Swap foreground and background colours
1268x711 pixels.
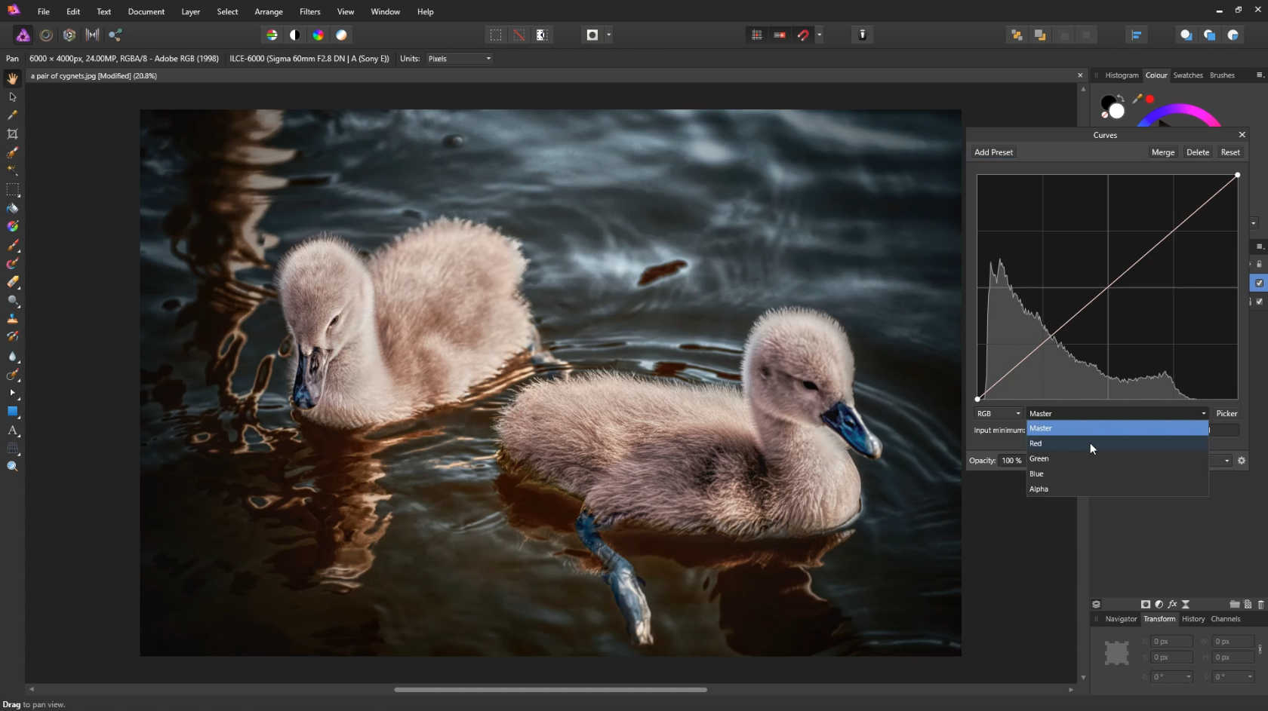click(1122, 99)
